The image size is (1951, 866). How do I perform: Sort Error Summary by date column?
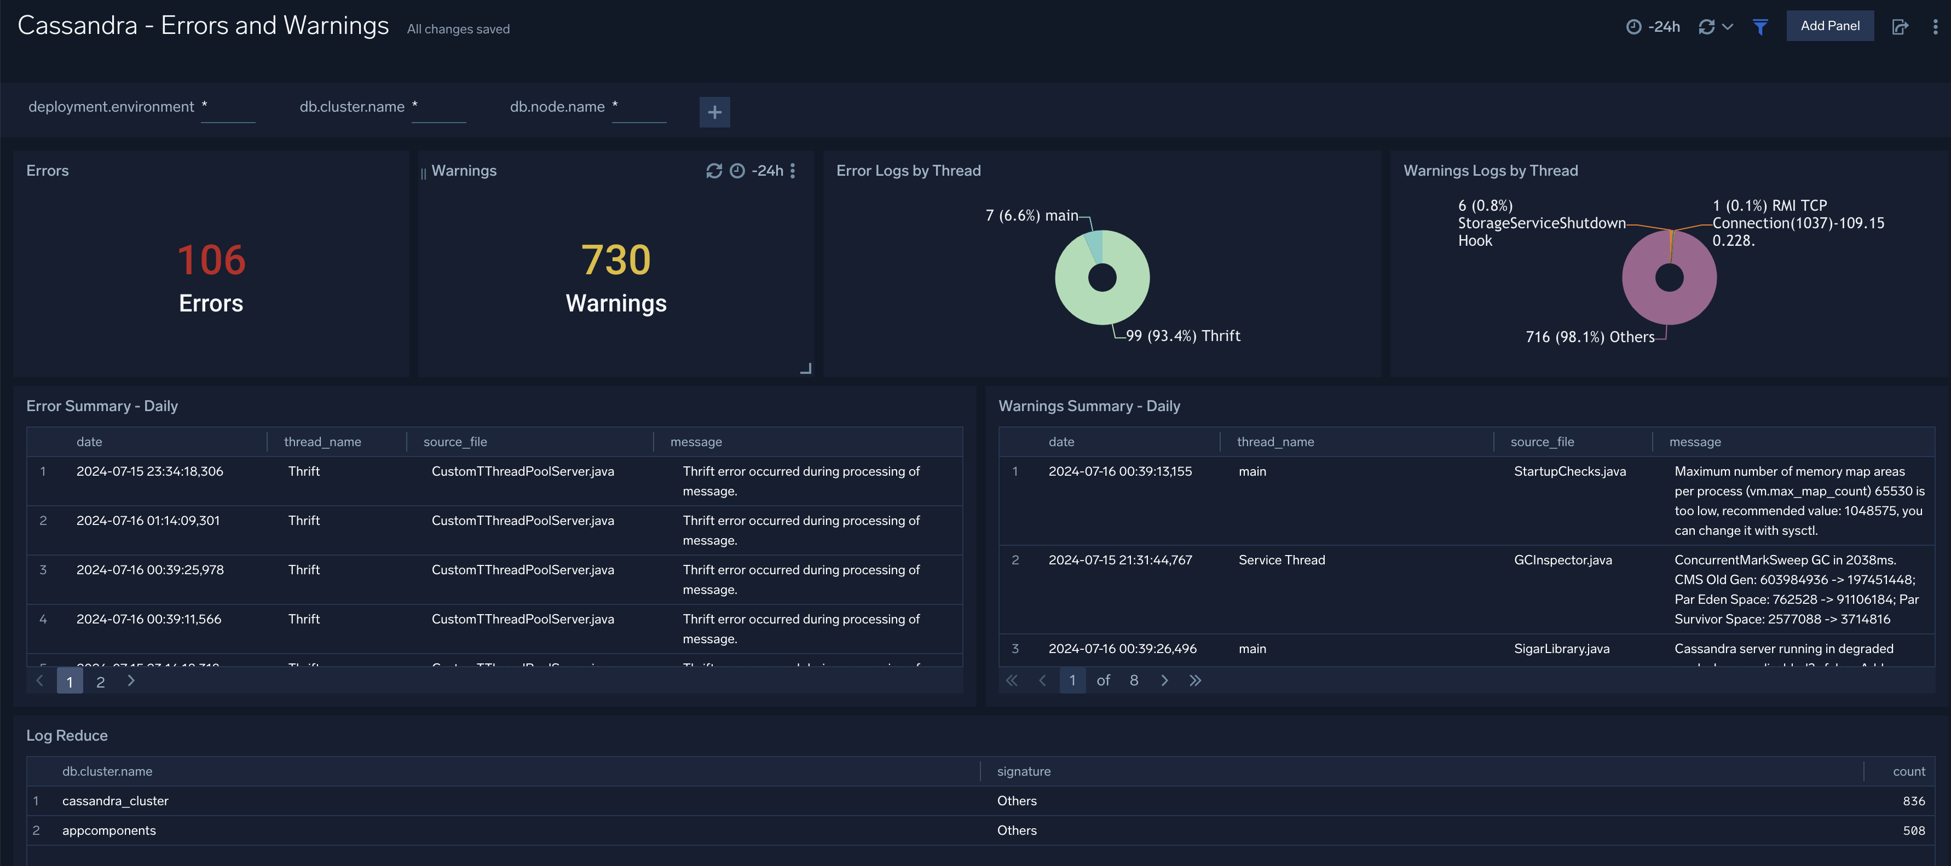(x=89, y=442)
